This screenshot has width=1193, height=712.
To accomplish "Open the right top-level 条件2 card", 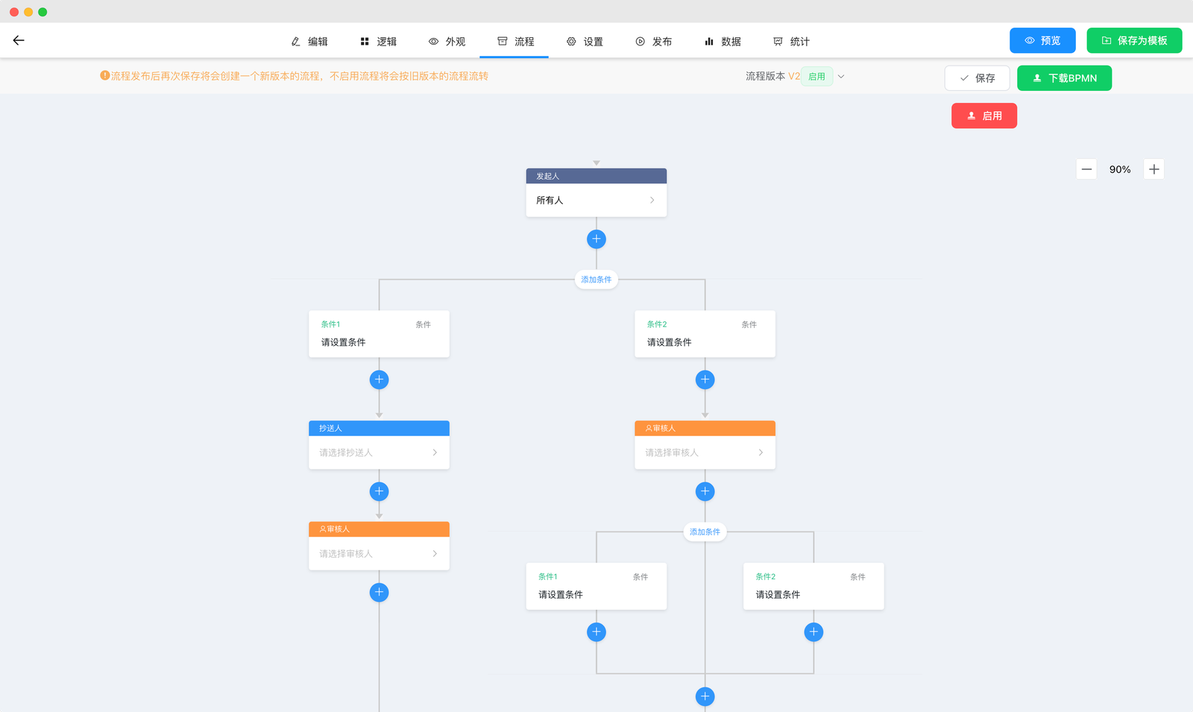I will click(705, 334).
